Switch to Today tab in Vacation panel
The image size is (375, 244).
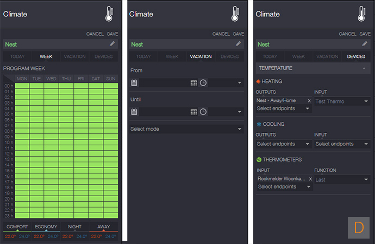coord(143,56)
